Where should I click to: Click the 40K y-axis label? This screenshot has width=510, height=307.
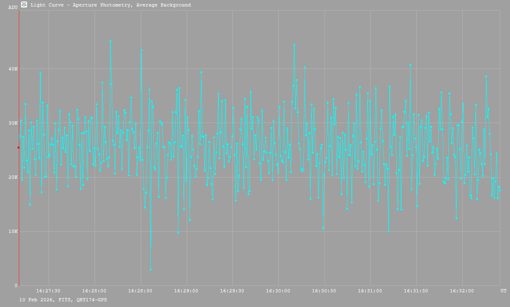[13, 69]
